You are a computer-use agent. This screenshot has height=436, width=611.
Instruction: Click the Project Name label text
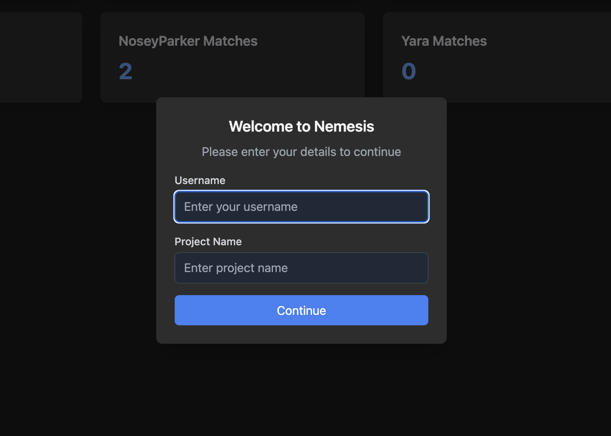pyautogui.click(x=208, y=241)
